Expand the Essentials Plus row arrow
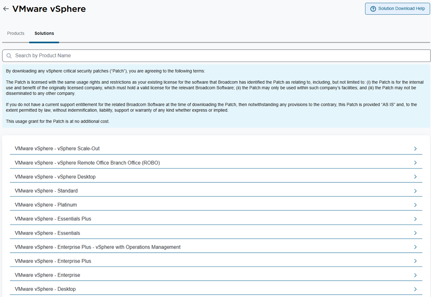The height and width of the screenshot is (297, 431). pyautogui.click(x=415, y=219)
